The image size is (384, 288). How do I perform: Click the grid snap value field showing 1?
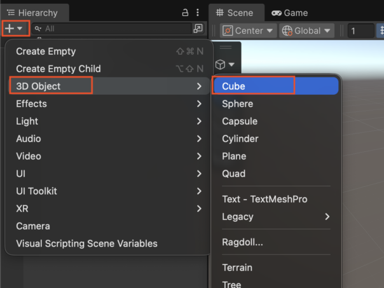[x=360, y=31]
